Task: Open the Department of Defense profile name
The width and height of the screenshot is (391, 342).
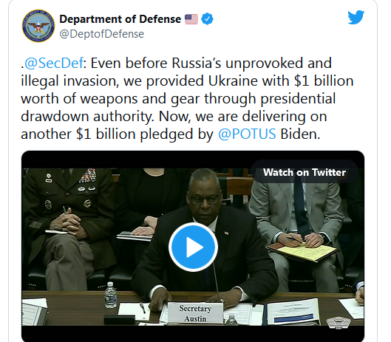Action: (x=120, y=19)
